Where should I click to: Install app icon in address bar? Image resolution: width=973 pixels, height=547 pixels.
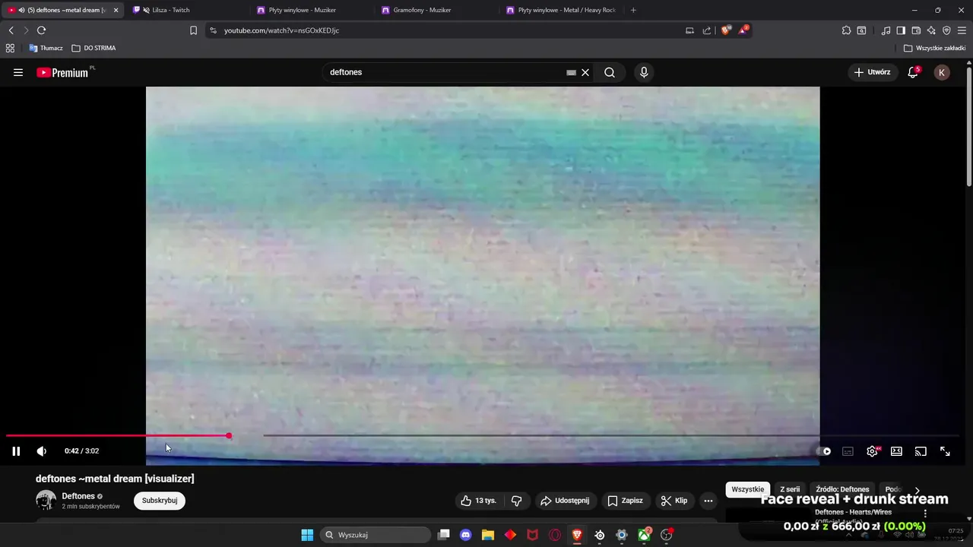[x=689, y=30]
